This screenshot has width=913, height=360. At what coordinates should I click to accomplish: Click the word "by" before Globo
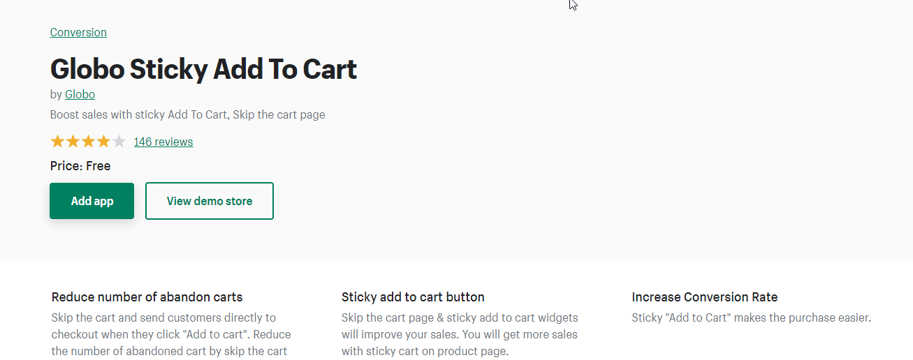tap(56, 94)
